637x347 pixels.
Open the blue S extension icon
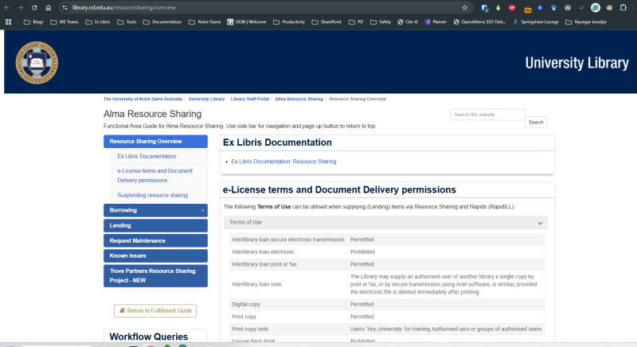pos(540,8)
